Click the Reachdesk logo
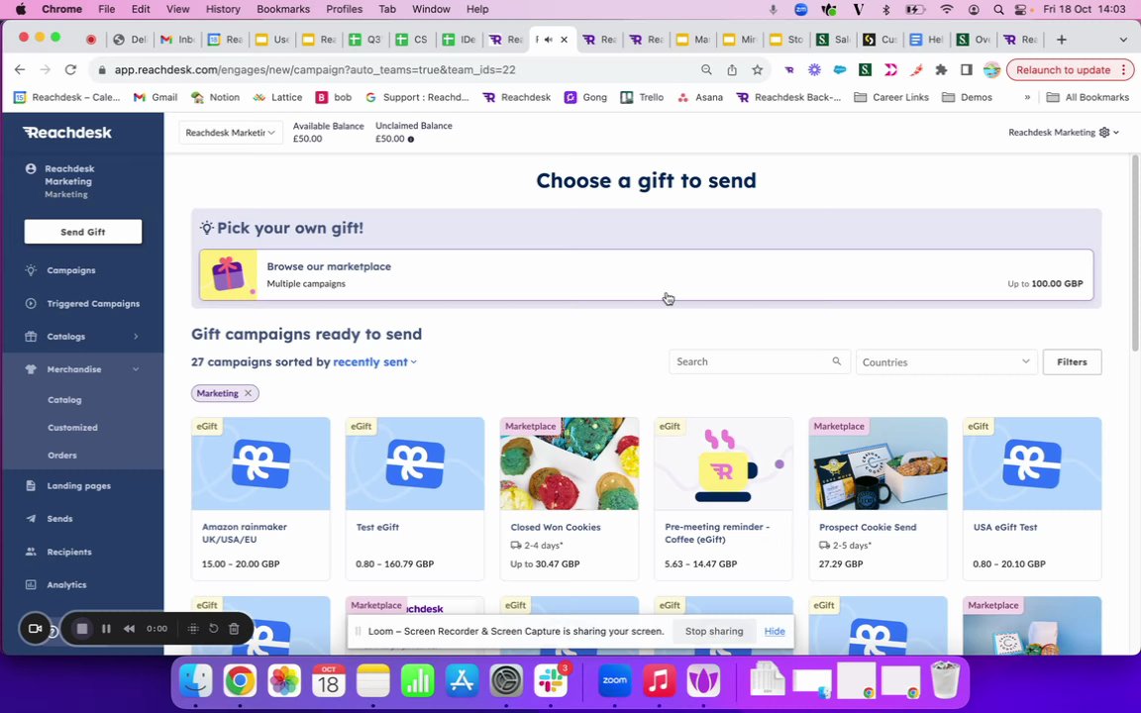This screenshot has height=713, width=1141. tap(67, 133)
